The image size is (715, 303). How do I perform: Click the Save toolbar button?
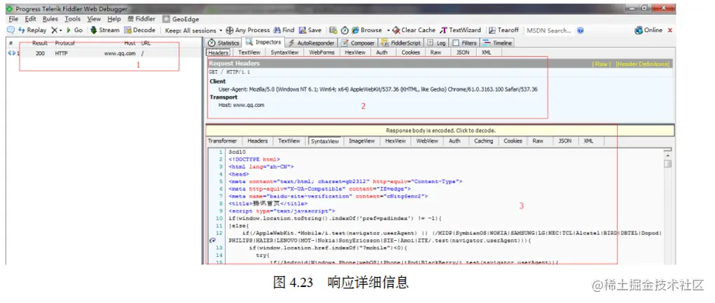point(310,30)
